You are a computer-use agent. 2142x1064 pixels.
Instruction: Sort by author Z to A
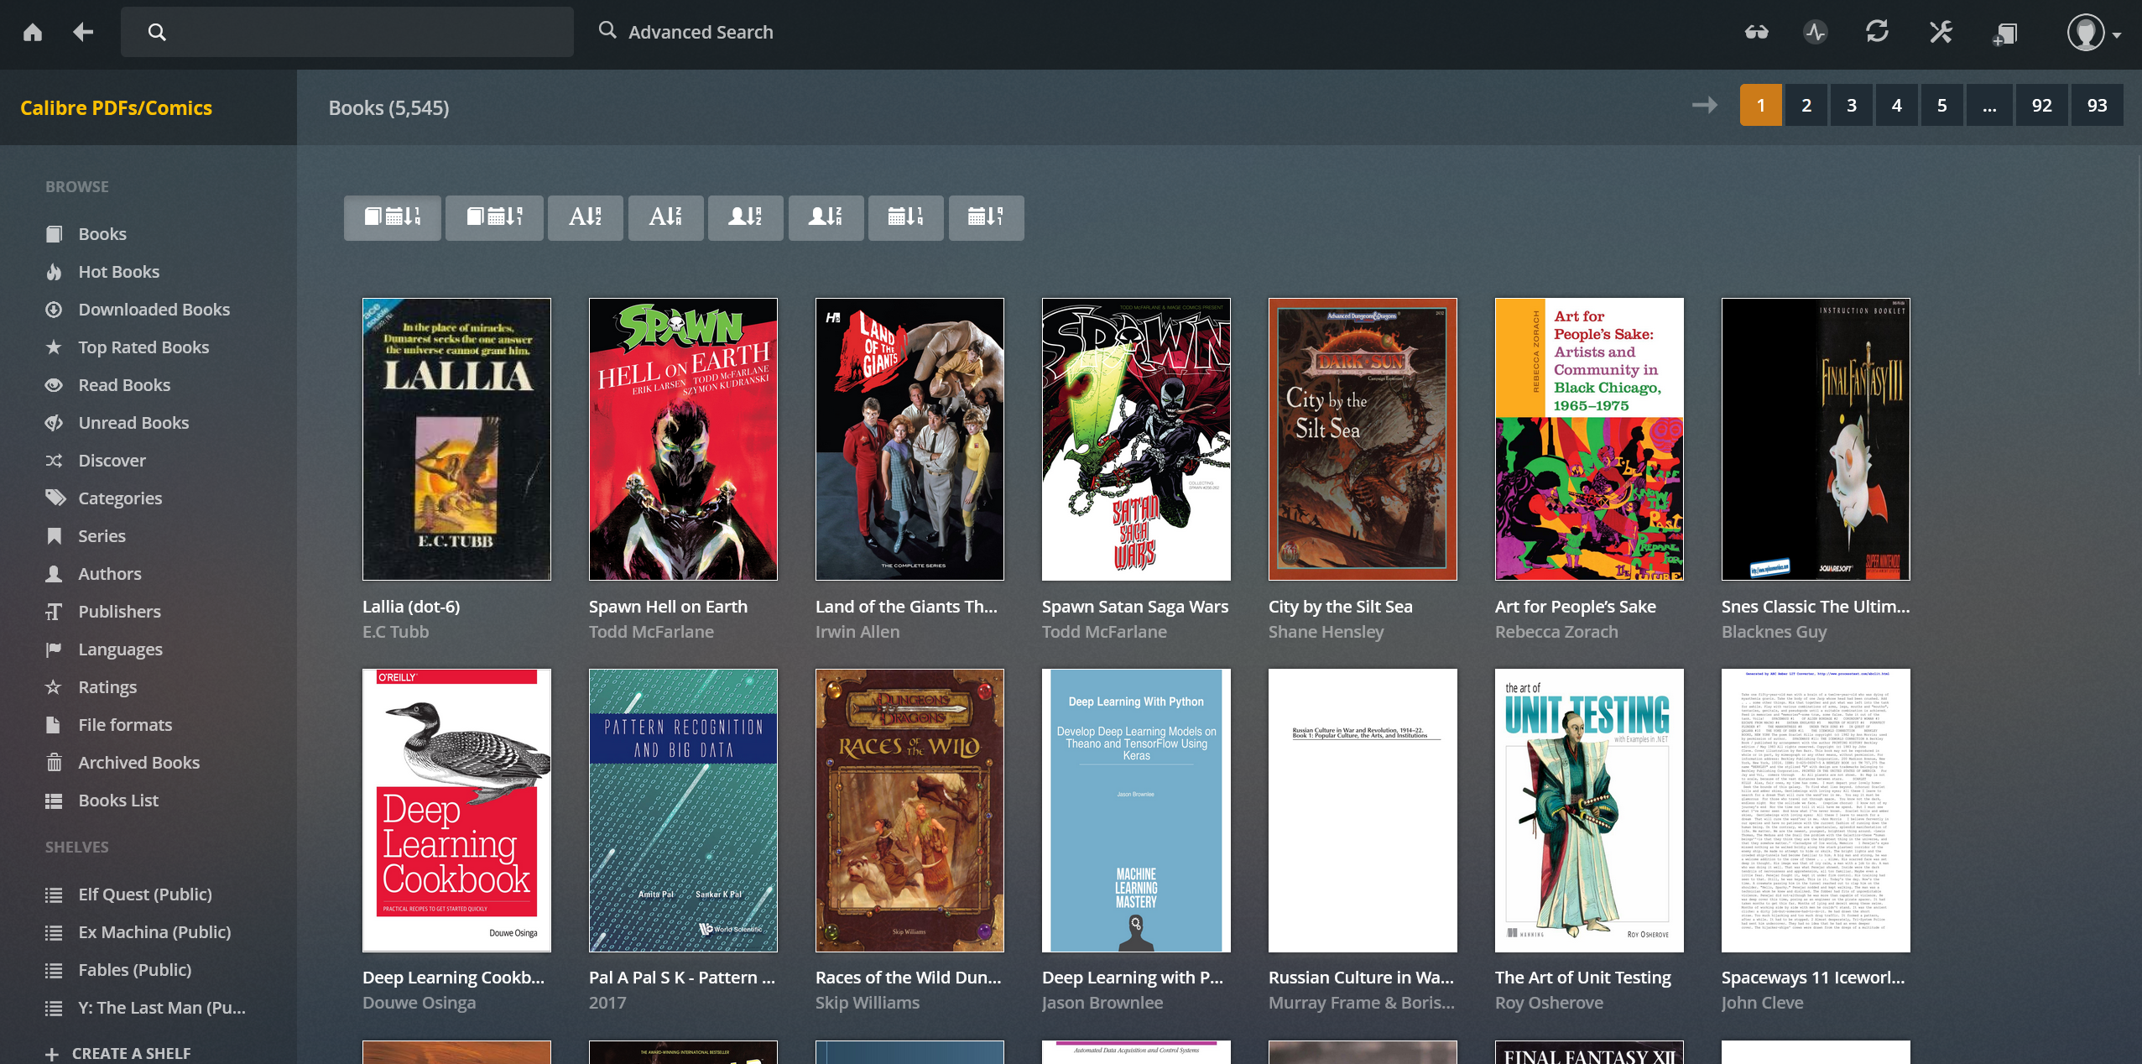tap(826, 217)
